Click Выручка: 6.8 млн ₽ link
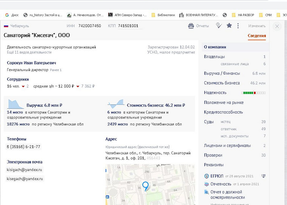 [44, 105]
